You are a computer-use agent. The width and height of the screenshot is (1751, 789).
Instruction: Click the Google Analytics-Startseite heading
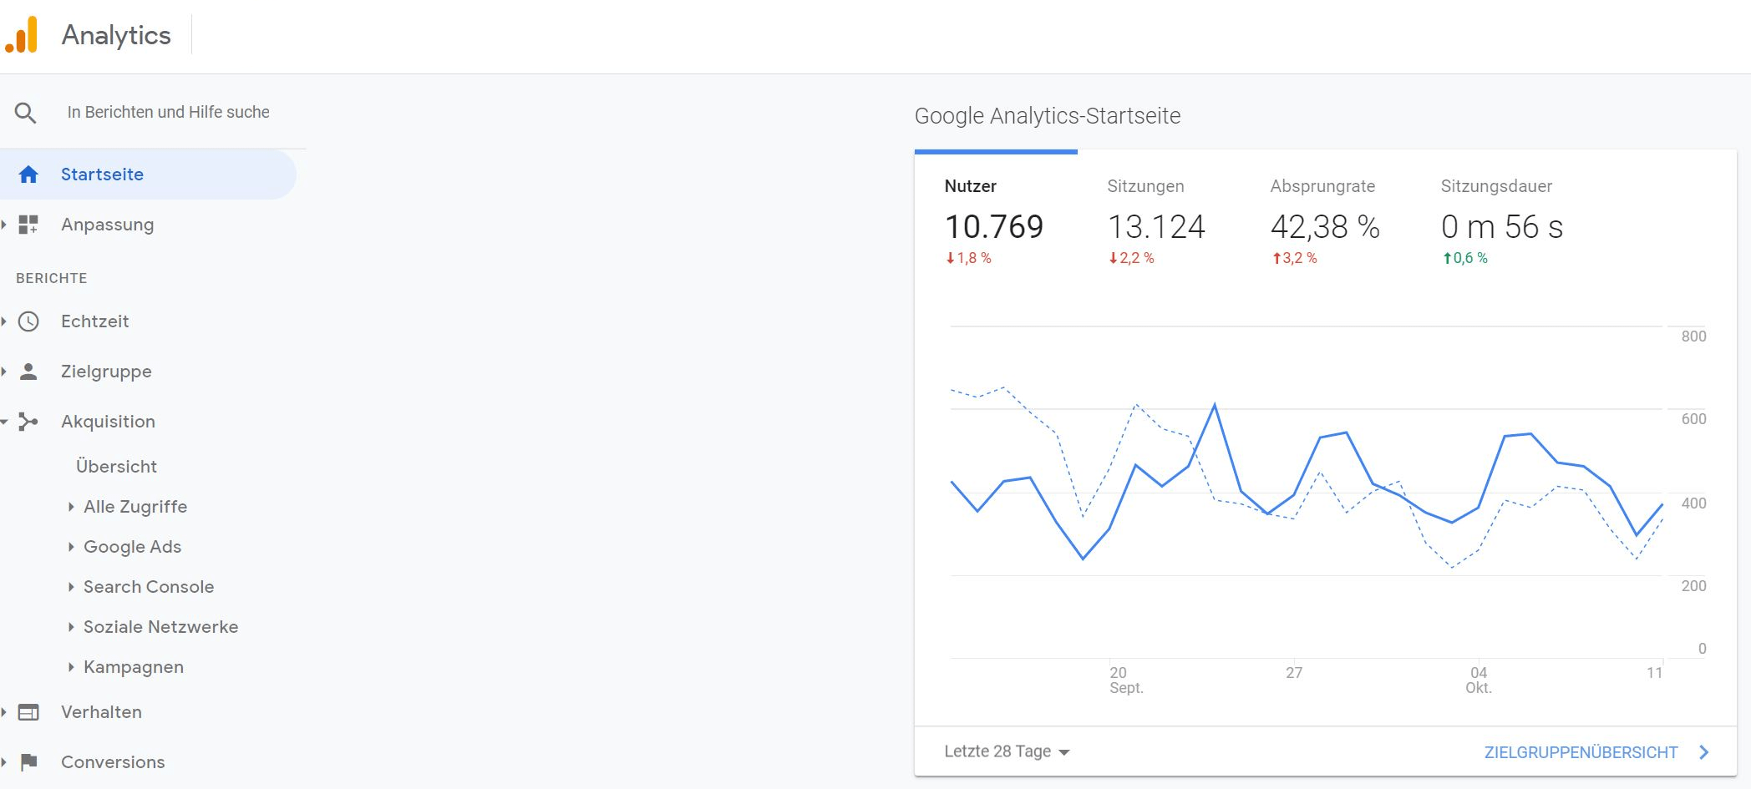pos(1048,116)
